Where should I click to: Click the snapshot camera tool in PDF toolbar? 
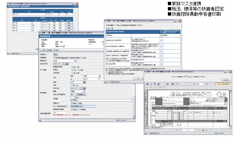click(173, 84)
